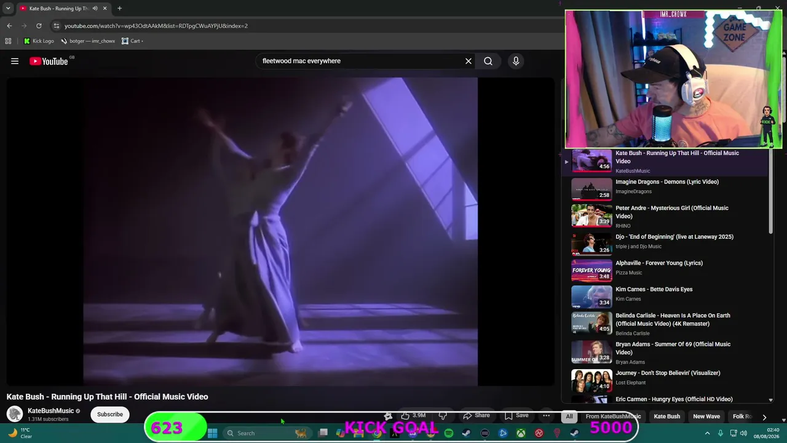Open a new browser tab

tap(119, 9)
